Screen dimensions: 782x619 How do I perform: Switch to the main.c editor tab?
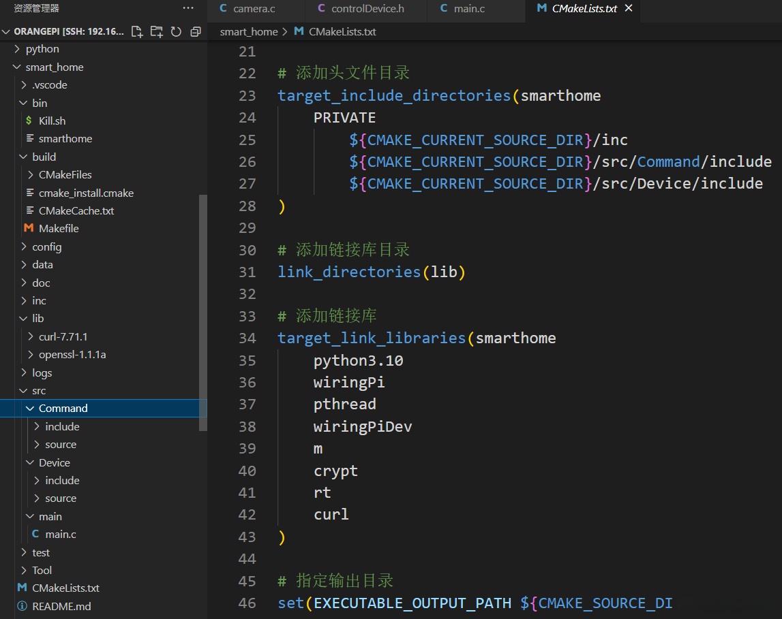[x=469, y=9]
